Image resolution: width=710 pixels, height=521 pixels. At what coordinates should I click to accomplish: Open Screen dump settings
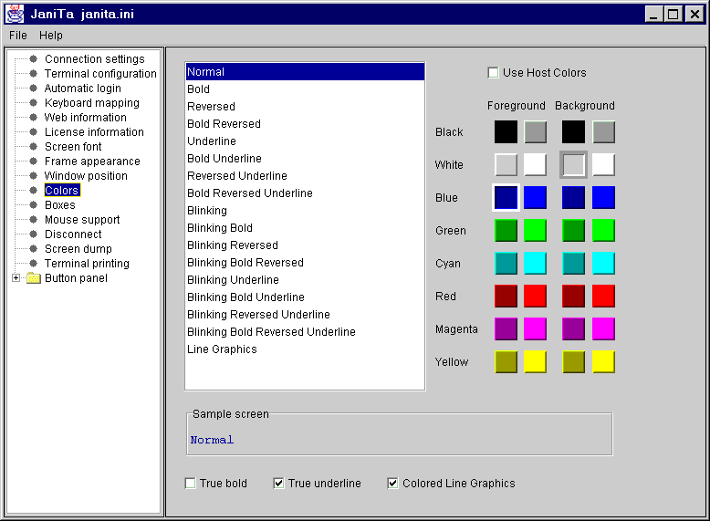[x=78, y=248]
